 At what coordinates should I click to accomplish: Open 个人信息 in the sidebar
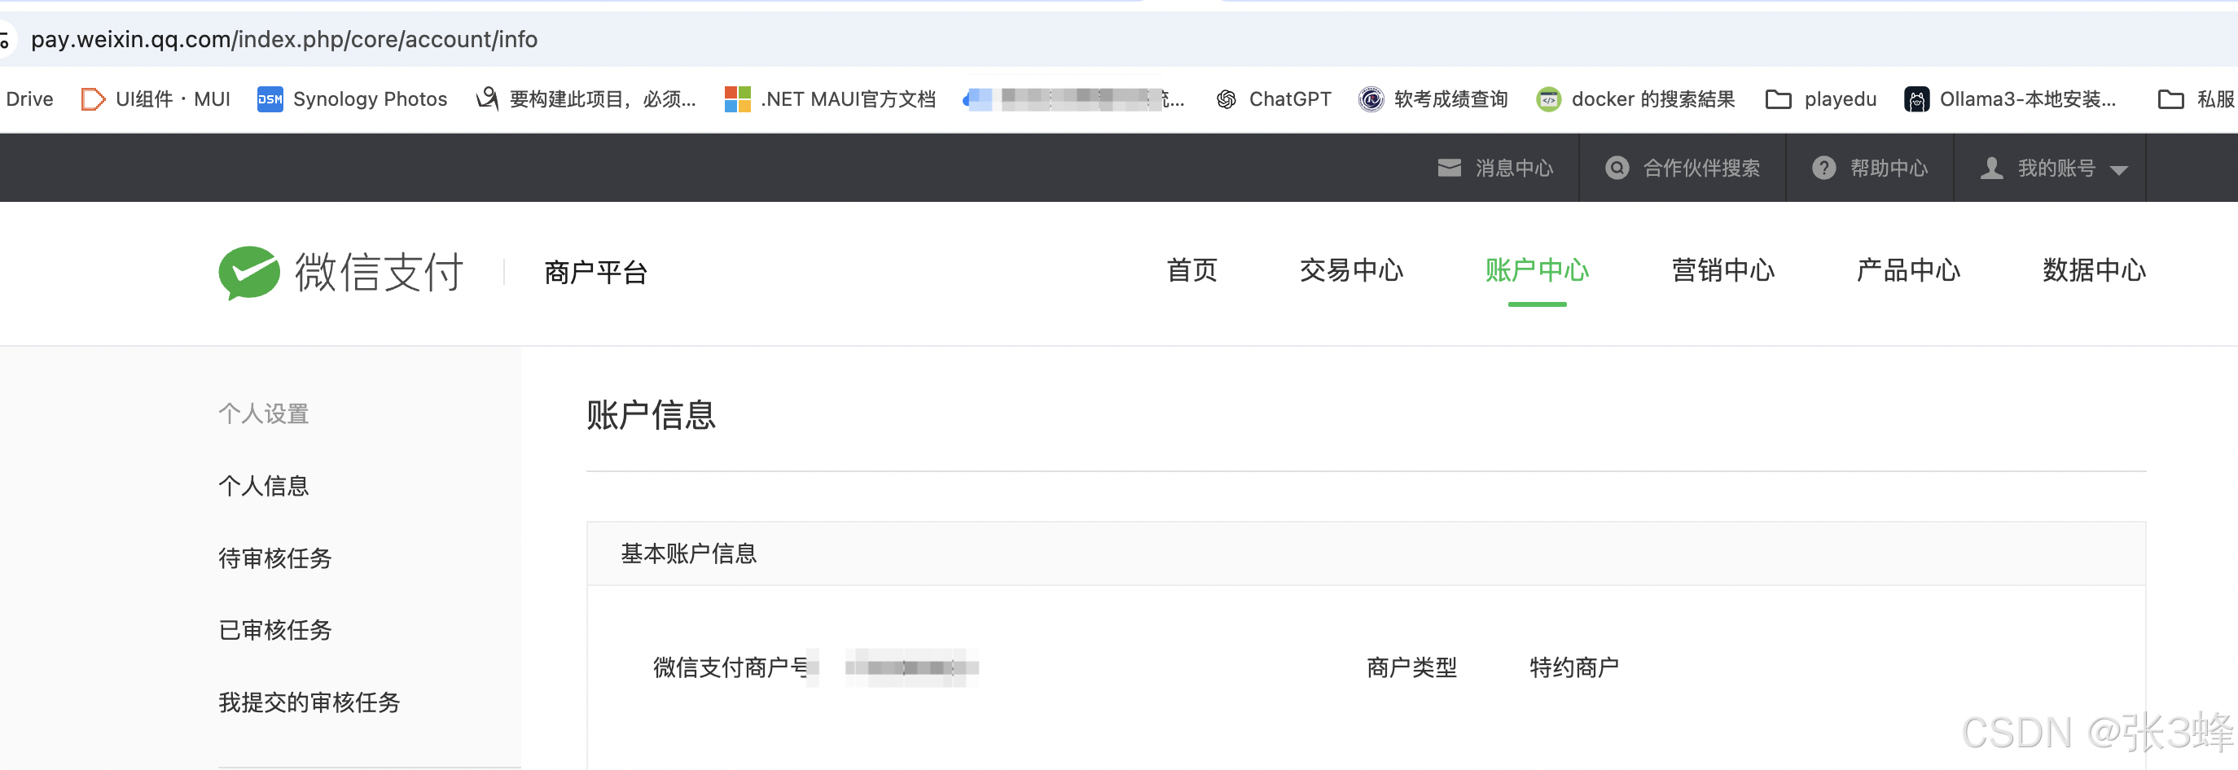coord(263,485)
